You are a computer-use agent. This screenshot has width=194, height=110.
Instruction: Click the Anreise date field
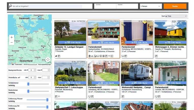[105, 6]
